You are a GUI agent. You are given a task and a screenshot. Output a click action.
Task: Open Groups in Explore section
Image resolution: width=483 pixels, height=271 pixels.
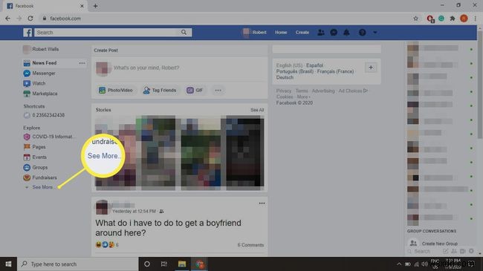(x=36, y=168)
